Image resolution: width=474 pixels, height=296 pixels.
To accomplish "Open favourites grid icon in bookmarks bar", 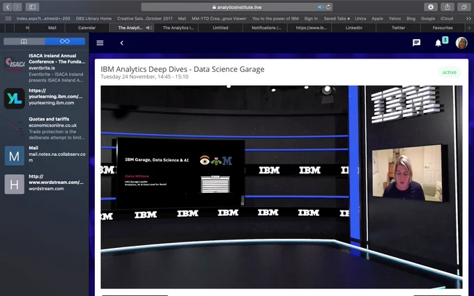I will 8,18.
